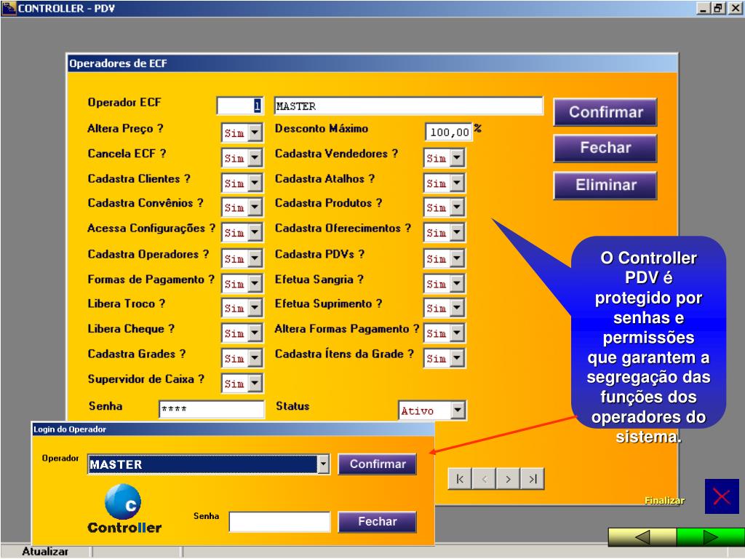Click the Finalizar link text
Screen dimensions: 745x559
[x=664, y=501]
